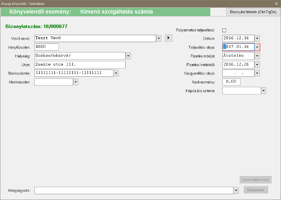The image size is (281, 200).
Task: Click into the Irányítószám field
Action: click(46, 47)
